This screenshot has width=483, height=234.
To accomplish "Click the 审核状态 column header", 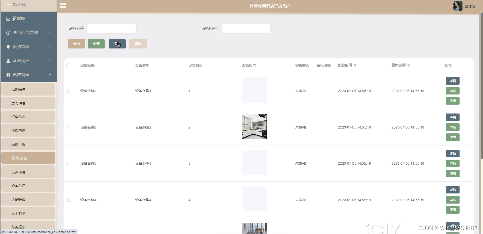I will 302,65.
